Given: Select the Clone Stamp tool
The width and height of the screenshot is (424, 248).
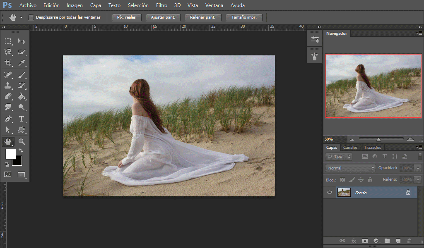Looking at the screenshot, I should coord(8,86).
